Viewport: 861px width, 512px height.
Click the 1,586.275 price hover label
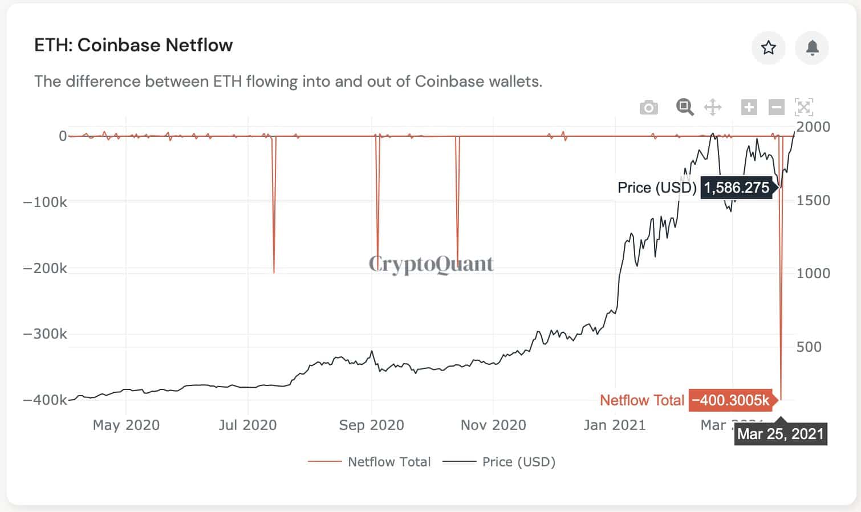click(736, 188)
